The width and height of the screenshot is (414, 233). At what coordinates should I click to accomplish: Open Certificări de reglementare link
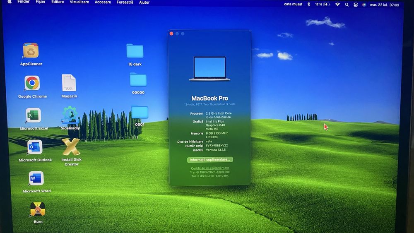(210, 168)
